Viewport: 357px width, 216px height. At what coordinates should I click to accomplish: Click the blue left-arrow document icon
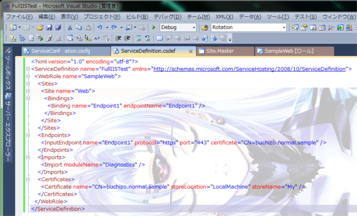tap(204, 38)
